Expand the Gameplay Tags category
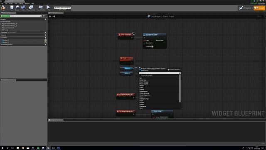The image size is (266, 150). [144, 99]
